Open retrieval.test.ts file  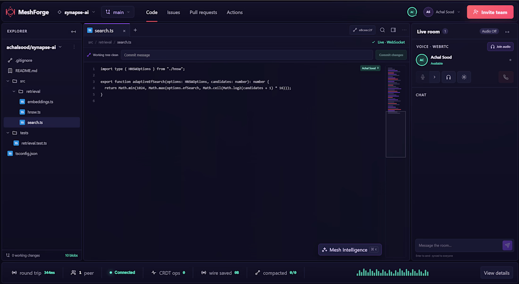pos(34,143)
